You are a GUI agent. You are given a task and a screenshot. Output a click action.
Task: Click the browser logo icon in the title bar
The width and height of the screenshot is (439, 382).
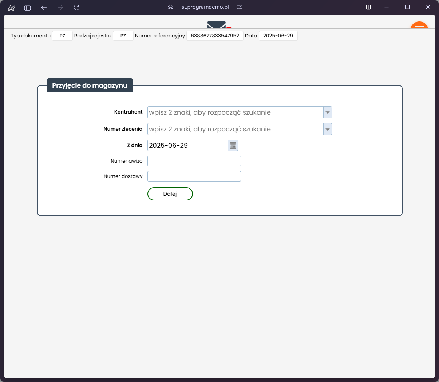coord(11,7)
